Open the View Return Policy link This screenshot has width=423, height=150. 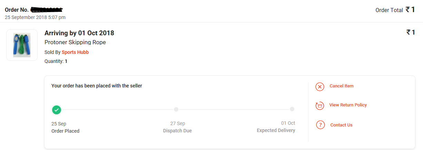(x=348, y=105)
